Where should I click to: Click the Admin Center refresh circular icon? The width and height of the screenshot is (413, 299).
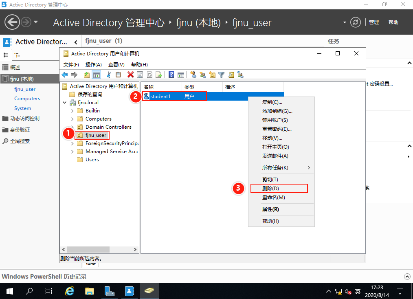355,22
